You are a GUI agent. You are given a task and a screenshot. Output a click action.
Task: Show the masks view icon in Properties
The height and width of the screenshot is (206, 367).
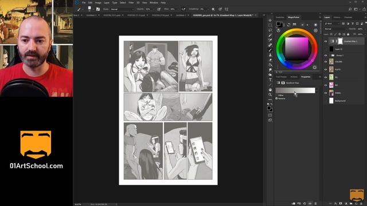(283, 83)
